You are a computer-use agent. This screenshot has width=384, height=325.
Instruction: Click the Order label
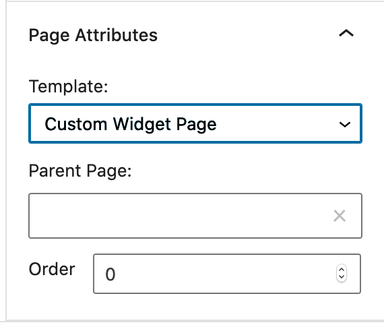point(52,269)
